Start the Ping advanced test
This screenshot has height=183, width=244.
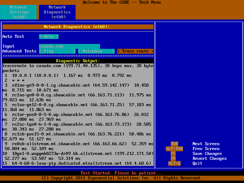(x=57, y=51)
